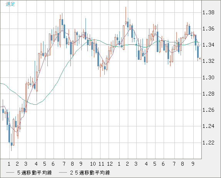Click the 5週移動平均線 legend label

[35, 173]
